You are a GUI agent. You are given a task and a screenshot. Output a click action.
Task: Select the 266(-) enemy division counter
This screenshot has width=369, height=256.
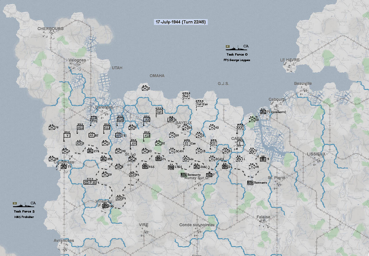197,167
